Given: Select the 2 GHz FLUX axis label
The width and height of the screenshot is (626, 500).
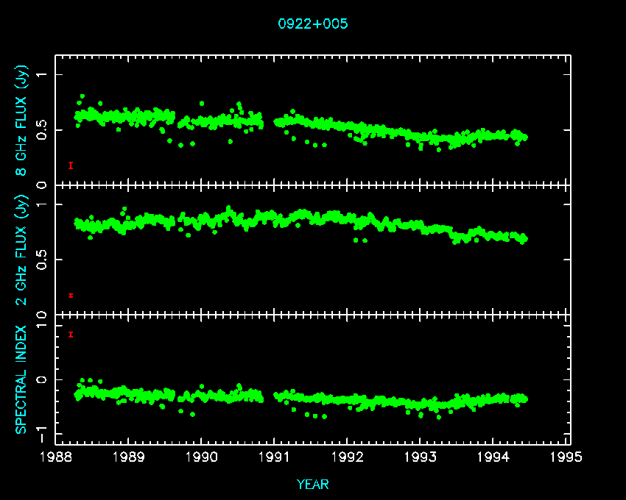Looking at the screenshot, I should [x=21, y=250].
